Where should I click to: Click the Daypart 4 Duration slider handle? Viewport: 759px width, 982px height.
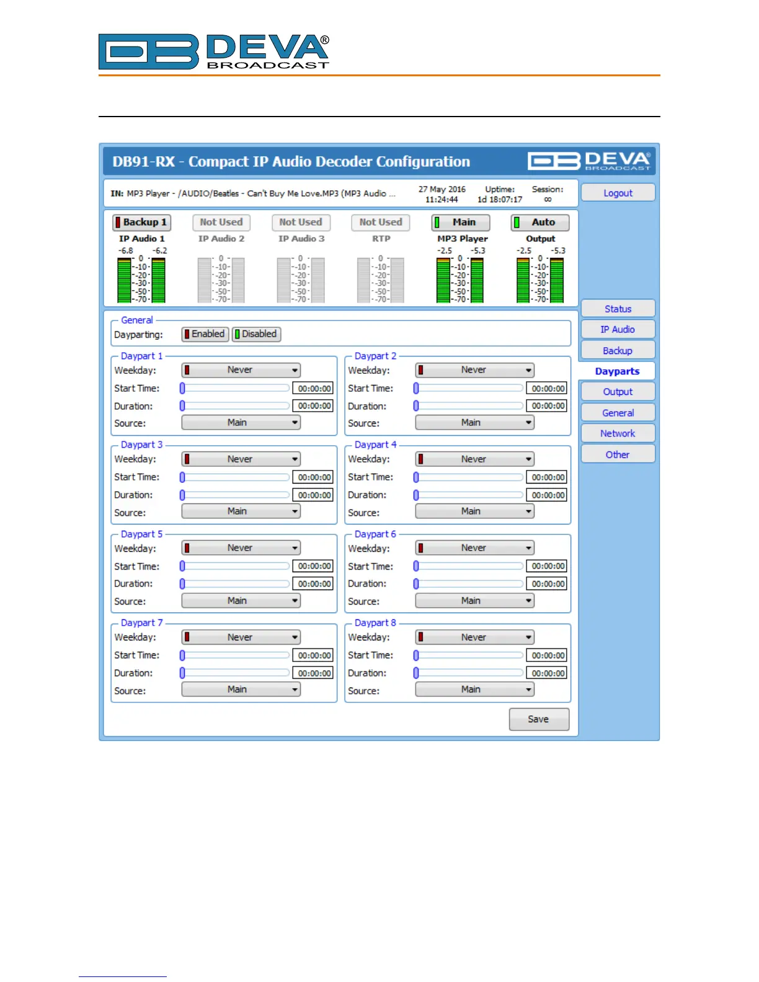point(416,495)
